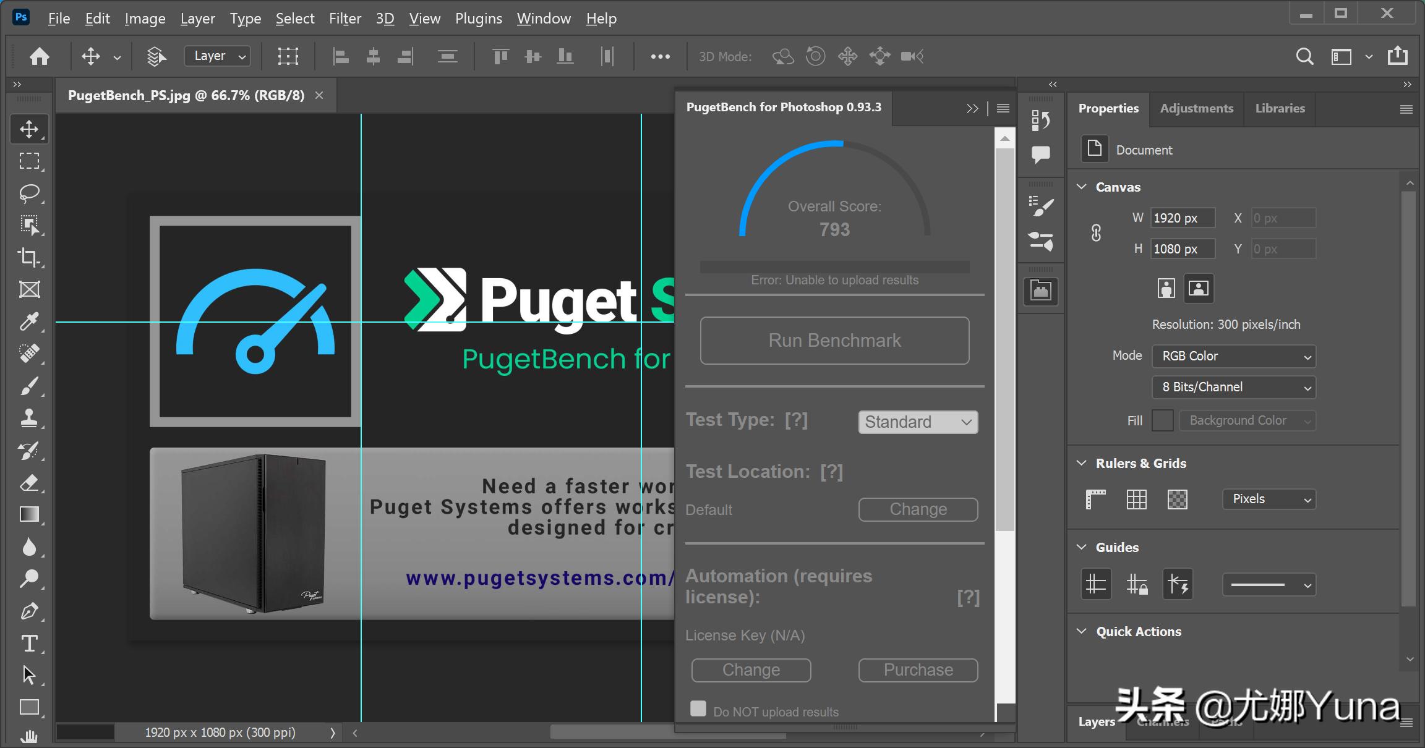Open the Filter menu
1425x748 pixels.
[344, 19]
